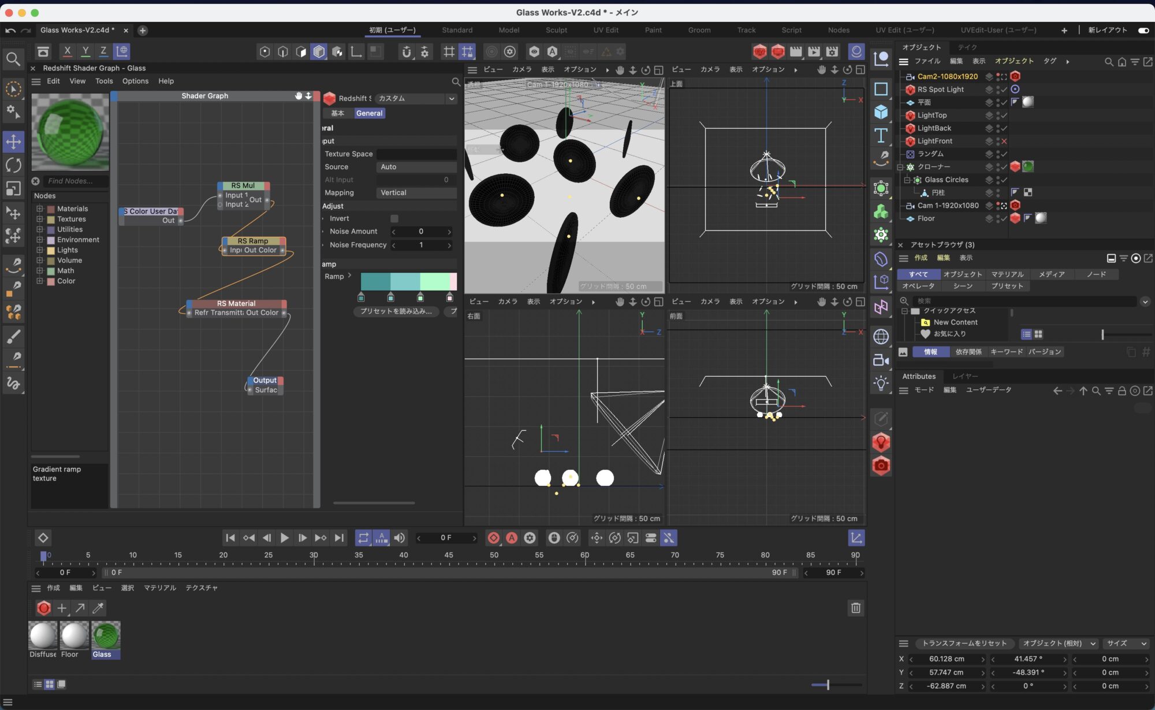Create new Redshift material icon
The image size is (1155, 710).
[x=43, y=608]
